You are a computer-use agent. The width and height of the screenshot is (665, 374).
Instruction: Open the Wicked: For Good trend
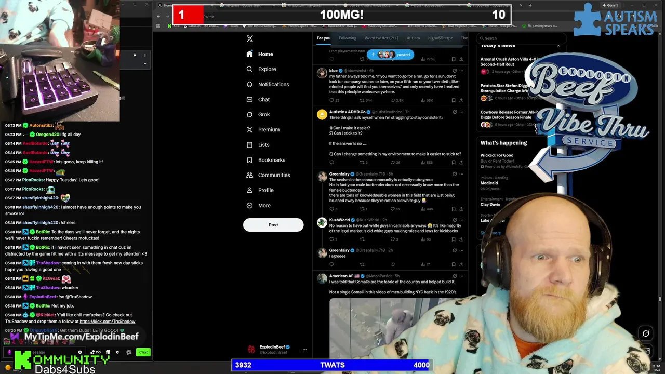point(497,155)
